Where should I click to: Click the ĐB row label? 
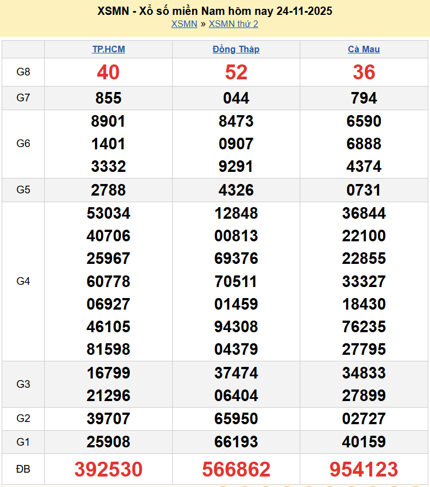point(23,469)
